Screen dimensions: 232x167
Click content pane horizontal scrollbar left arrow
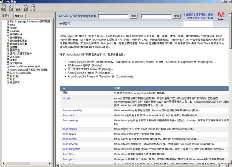point(57,165)
